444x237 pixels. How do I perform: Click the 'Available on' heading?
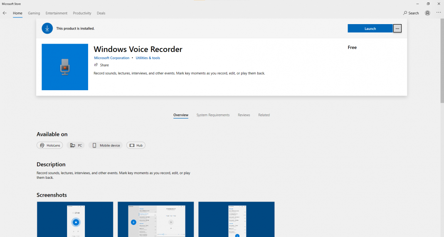[52, 134]
